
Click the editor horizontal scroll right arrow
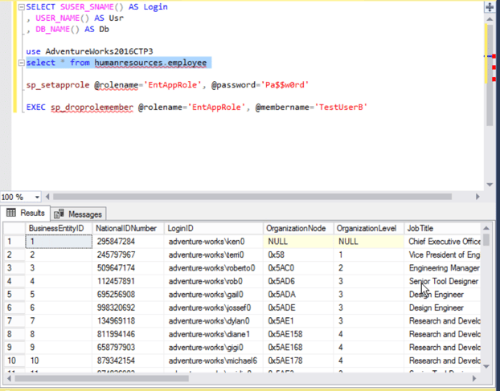[478, 197]
